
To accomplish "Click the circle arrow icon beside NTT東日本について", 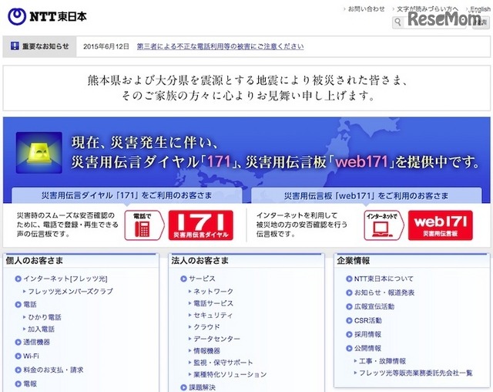I will pyautogui.click(x=349, y=279).
